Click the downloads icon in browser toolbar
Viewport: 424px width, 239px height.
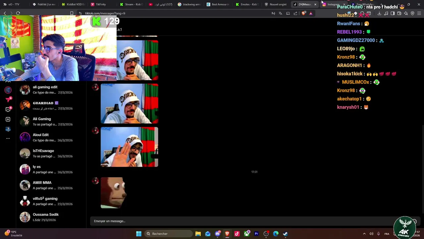(379, 13)
